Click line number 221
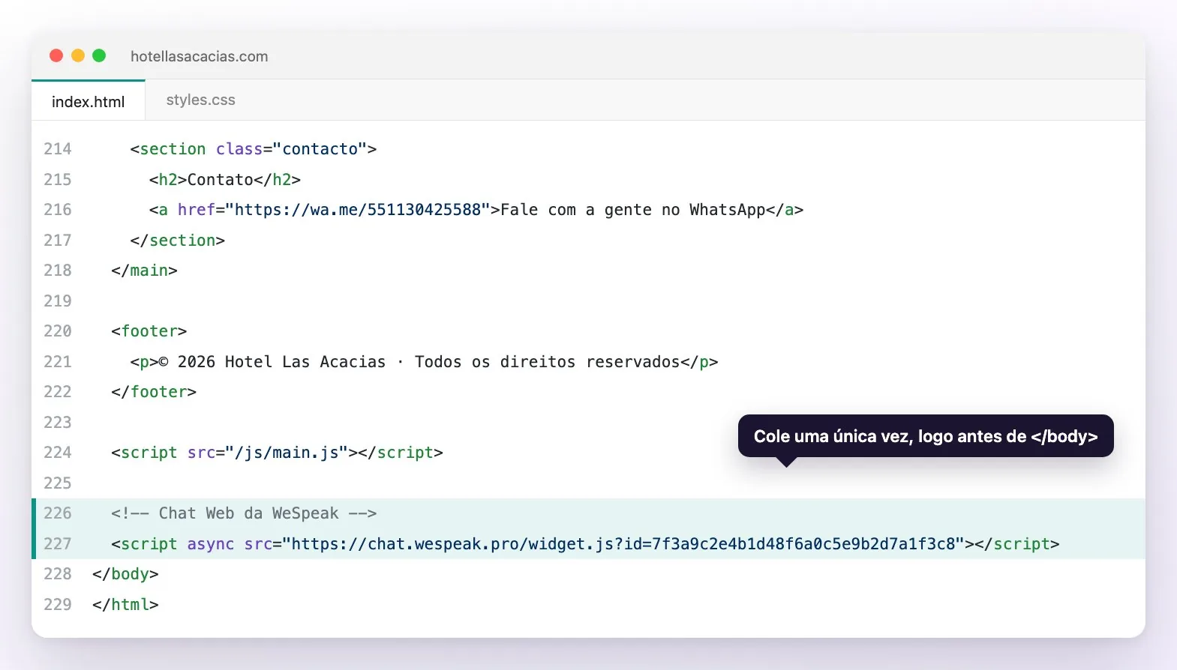 58,362
